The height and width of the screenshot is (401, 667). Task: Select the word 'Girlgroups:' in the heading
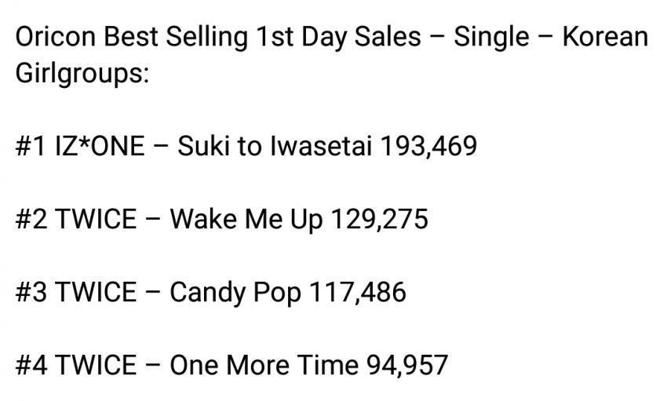pyautogui.click(x=82, y=74)
